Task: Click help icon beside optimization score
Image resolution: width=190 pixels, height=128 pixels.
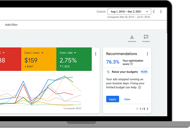Action: coord(131,64)
